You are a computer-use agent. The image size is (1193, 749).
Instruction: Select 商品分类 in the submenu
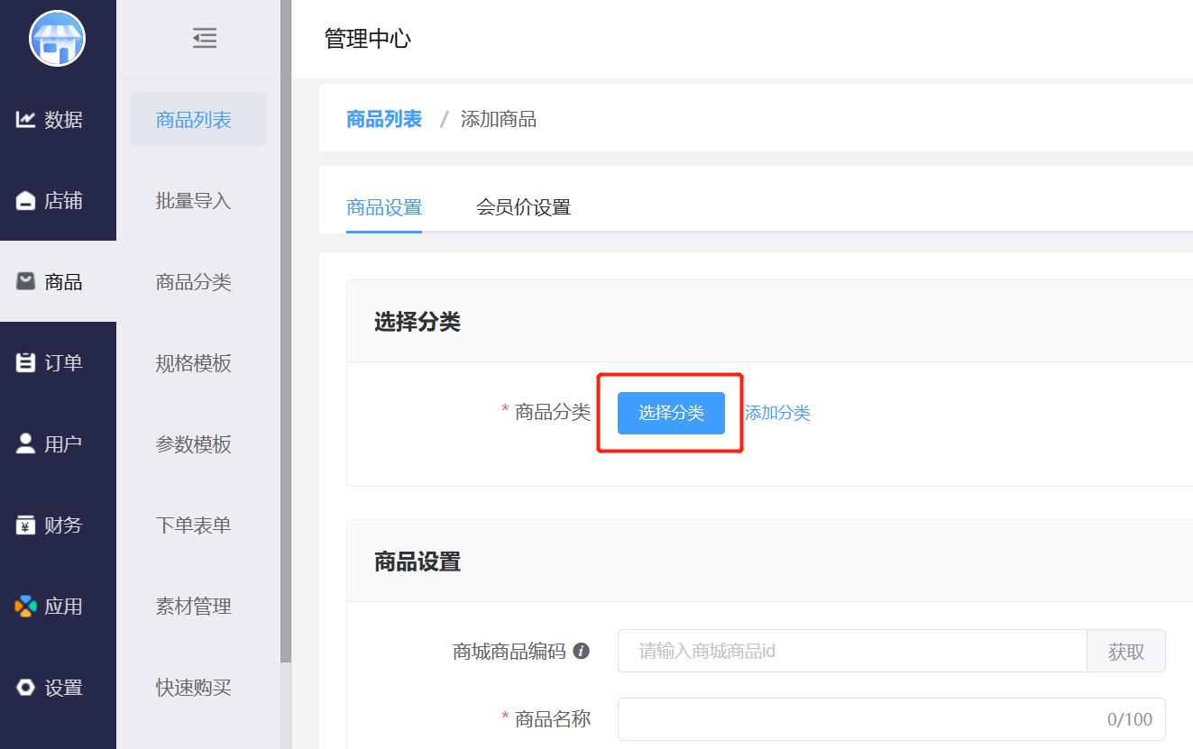click(194, 281)
